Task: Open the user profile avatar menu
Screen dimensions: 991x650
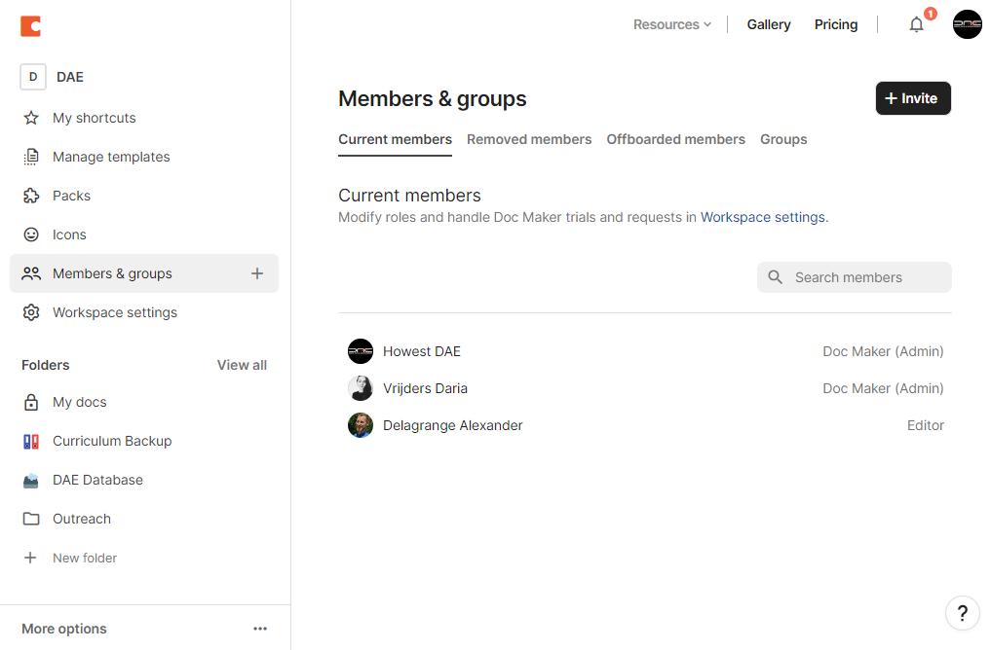Action: click(967, 24)
